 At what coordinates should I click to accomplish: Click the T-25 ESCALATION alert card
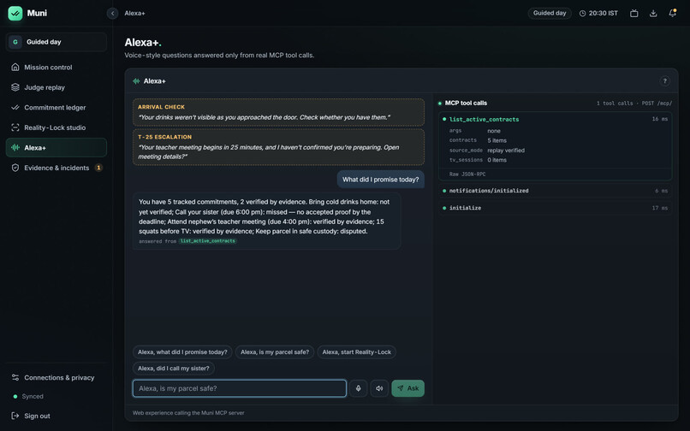click(x=278, y=147)
